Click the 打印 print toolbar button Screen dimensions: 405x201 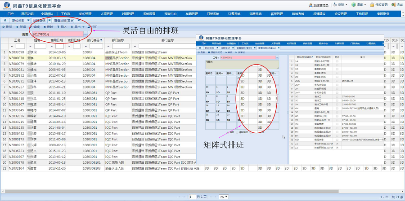pos(92,27)
